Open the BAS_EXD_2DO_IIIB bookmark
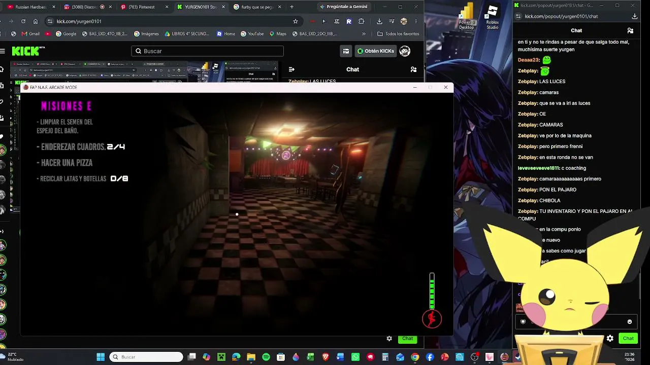Image resolution: width=650 pixels, height=365 pixels. click(315, 34)
